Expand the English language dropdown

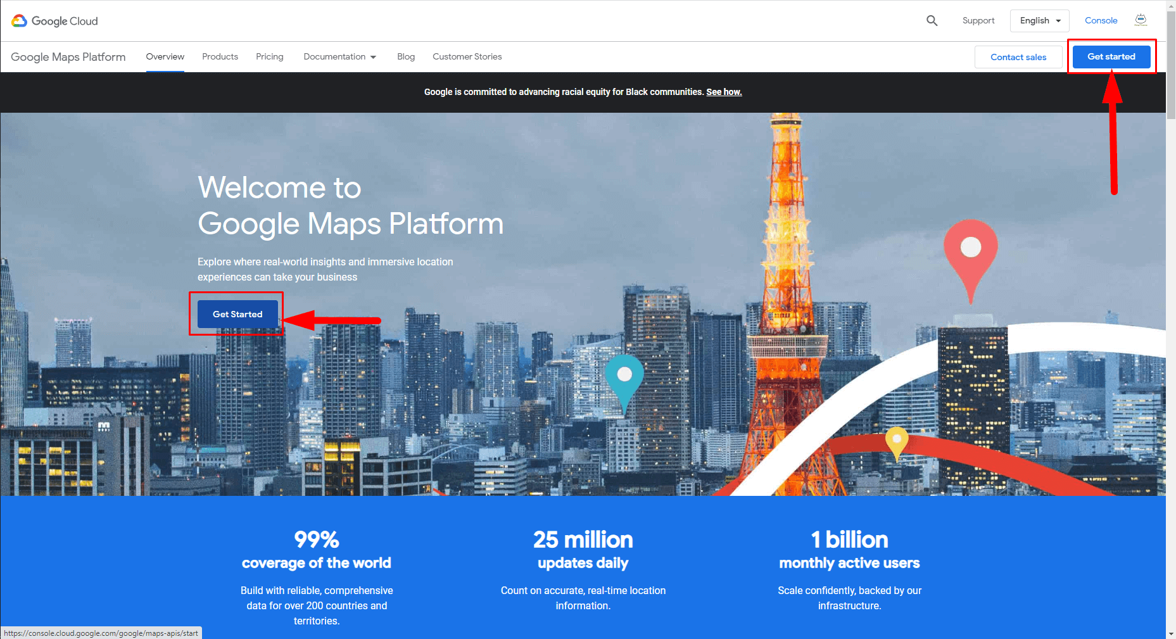[x=1039, y=20]
